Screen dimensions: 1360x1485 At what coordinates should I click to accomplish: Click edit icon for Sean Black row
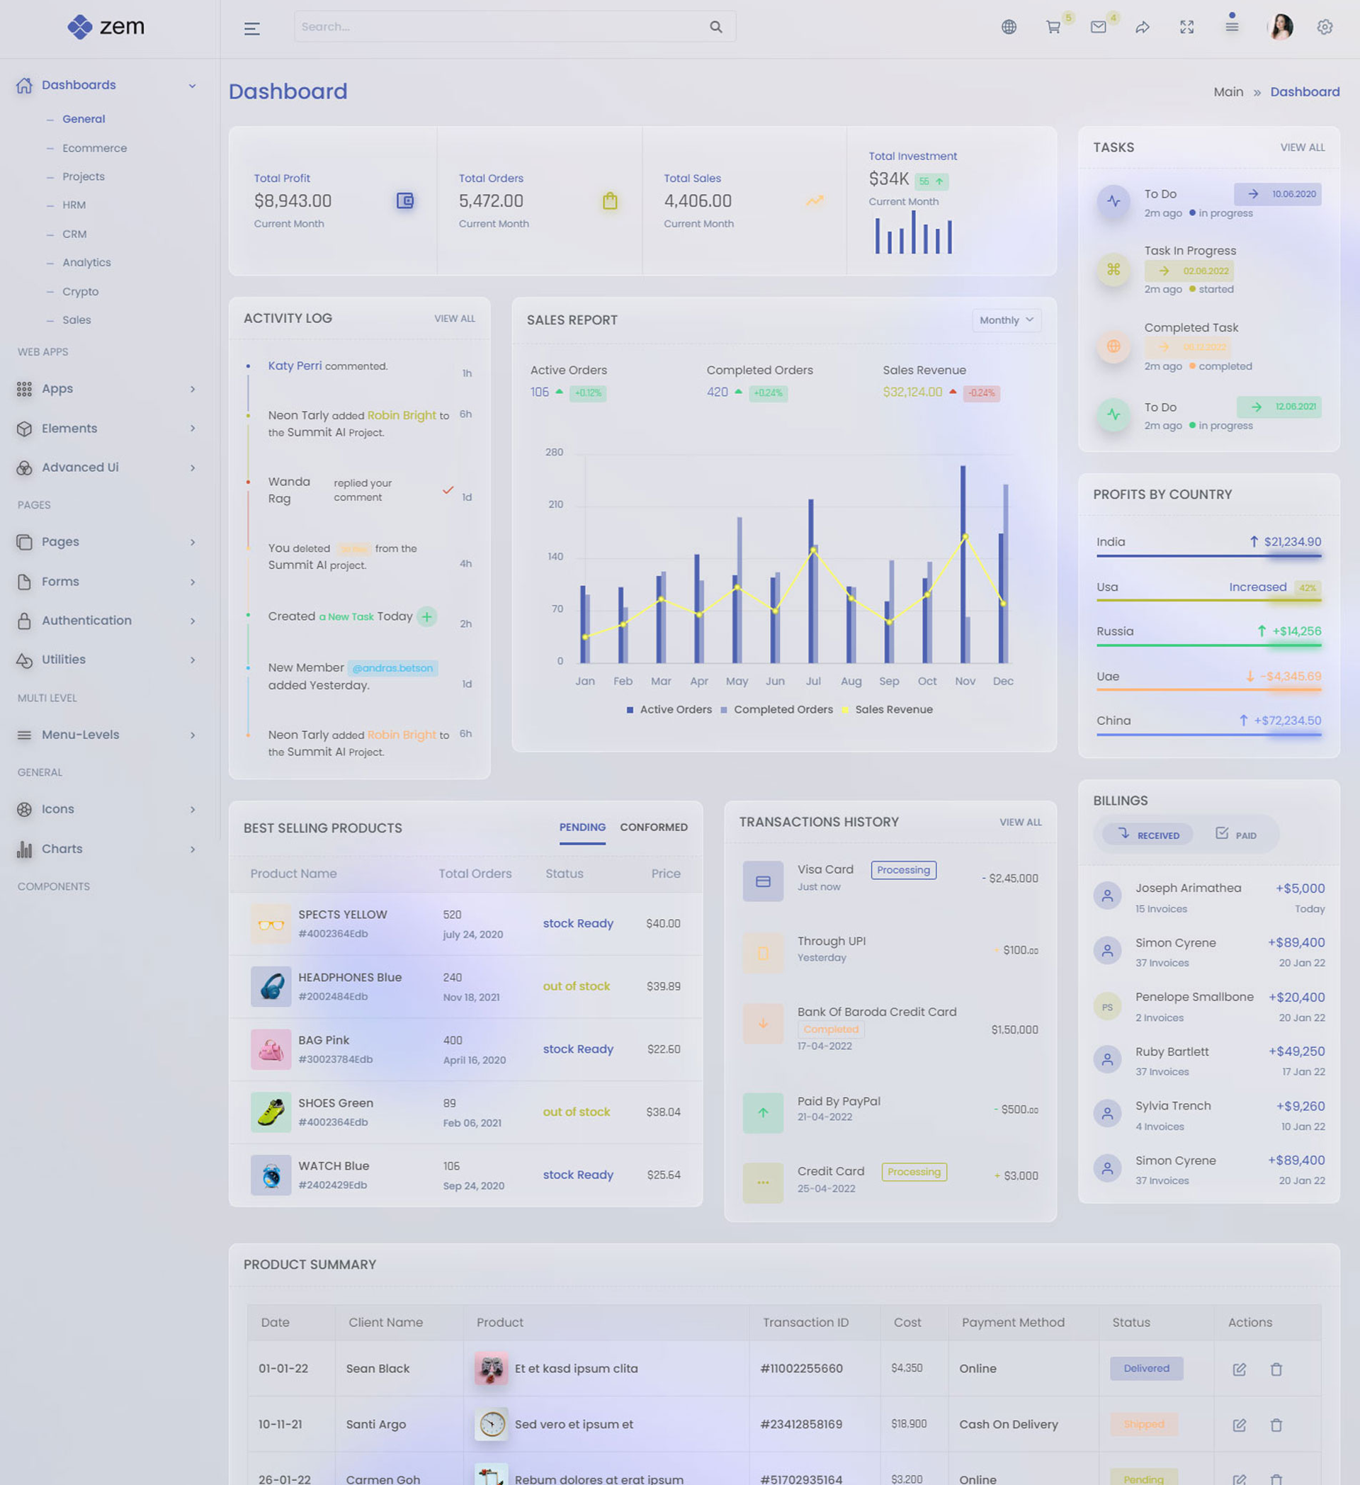[1240, 1369]
